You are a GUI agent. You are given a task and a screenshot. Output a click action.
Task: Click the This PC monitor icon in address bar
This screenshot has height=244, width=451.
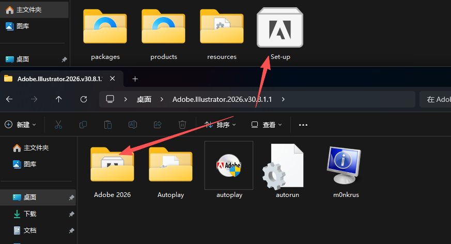[x=110, y=99]
